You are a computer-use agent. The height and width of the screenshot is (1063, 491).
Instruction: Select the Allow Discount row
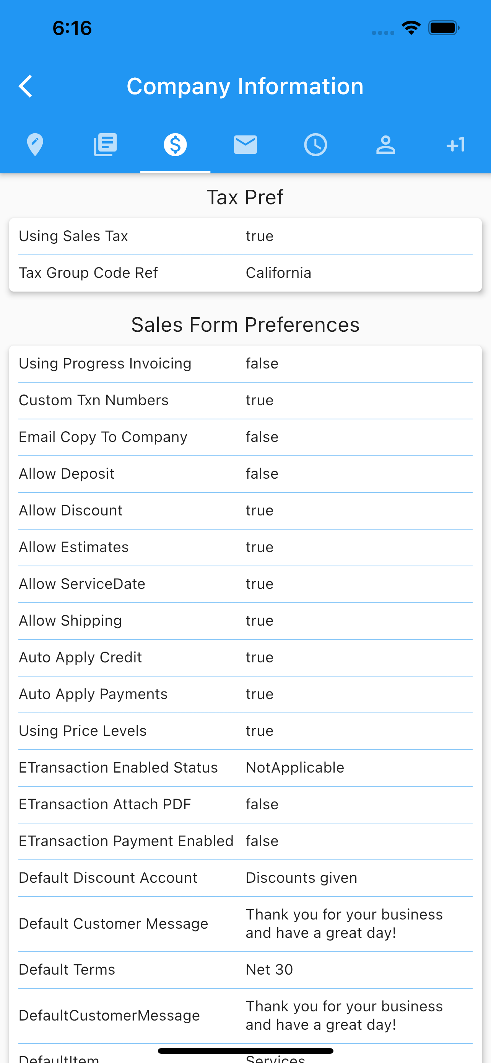(245, 510)
